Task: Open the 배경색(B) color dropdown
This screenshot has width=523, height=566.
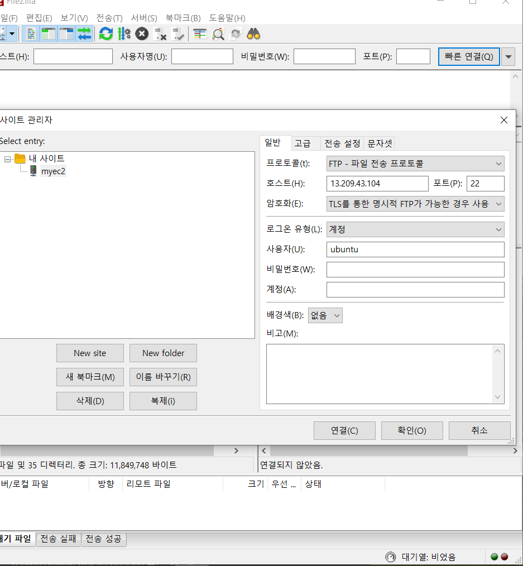Action: [x=325, y=315]
